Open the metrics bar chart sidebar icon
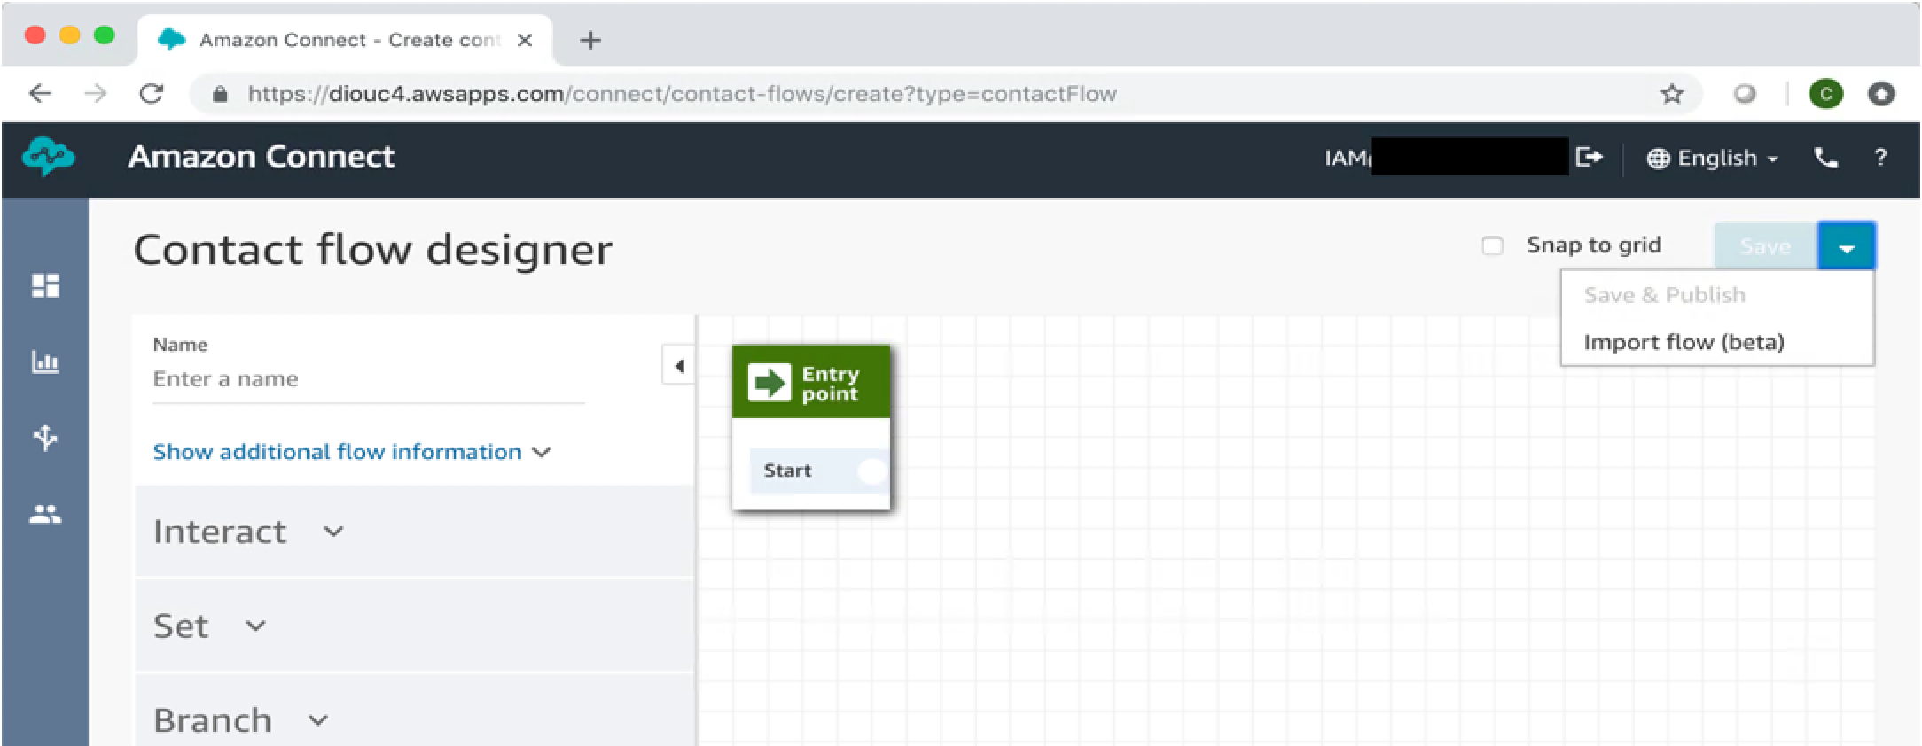Screen dimensions: 1922x746 pyautogui.click(x=45, y=361)
